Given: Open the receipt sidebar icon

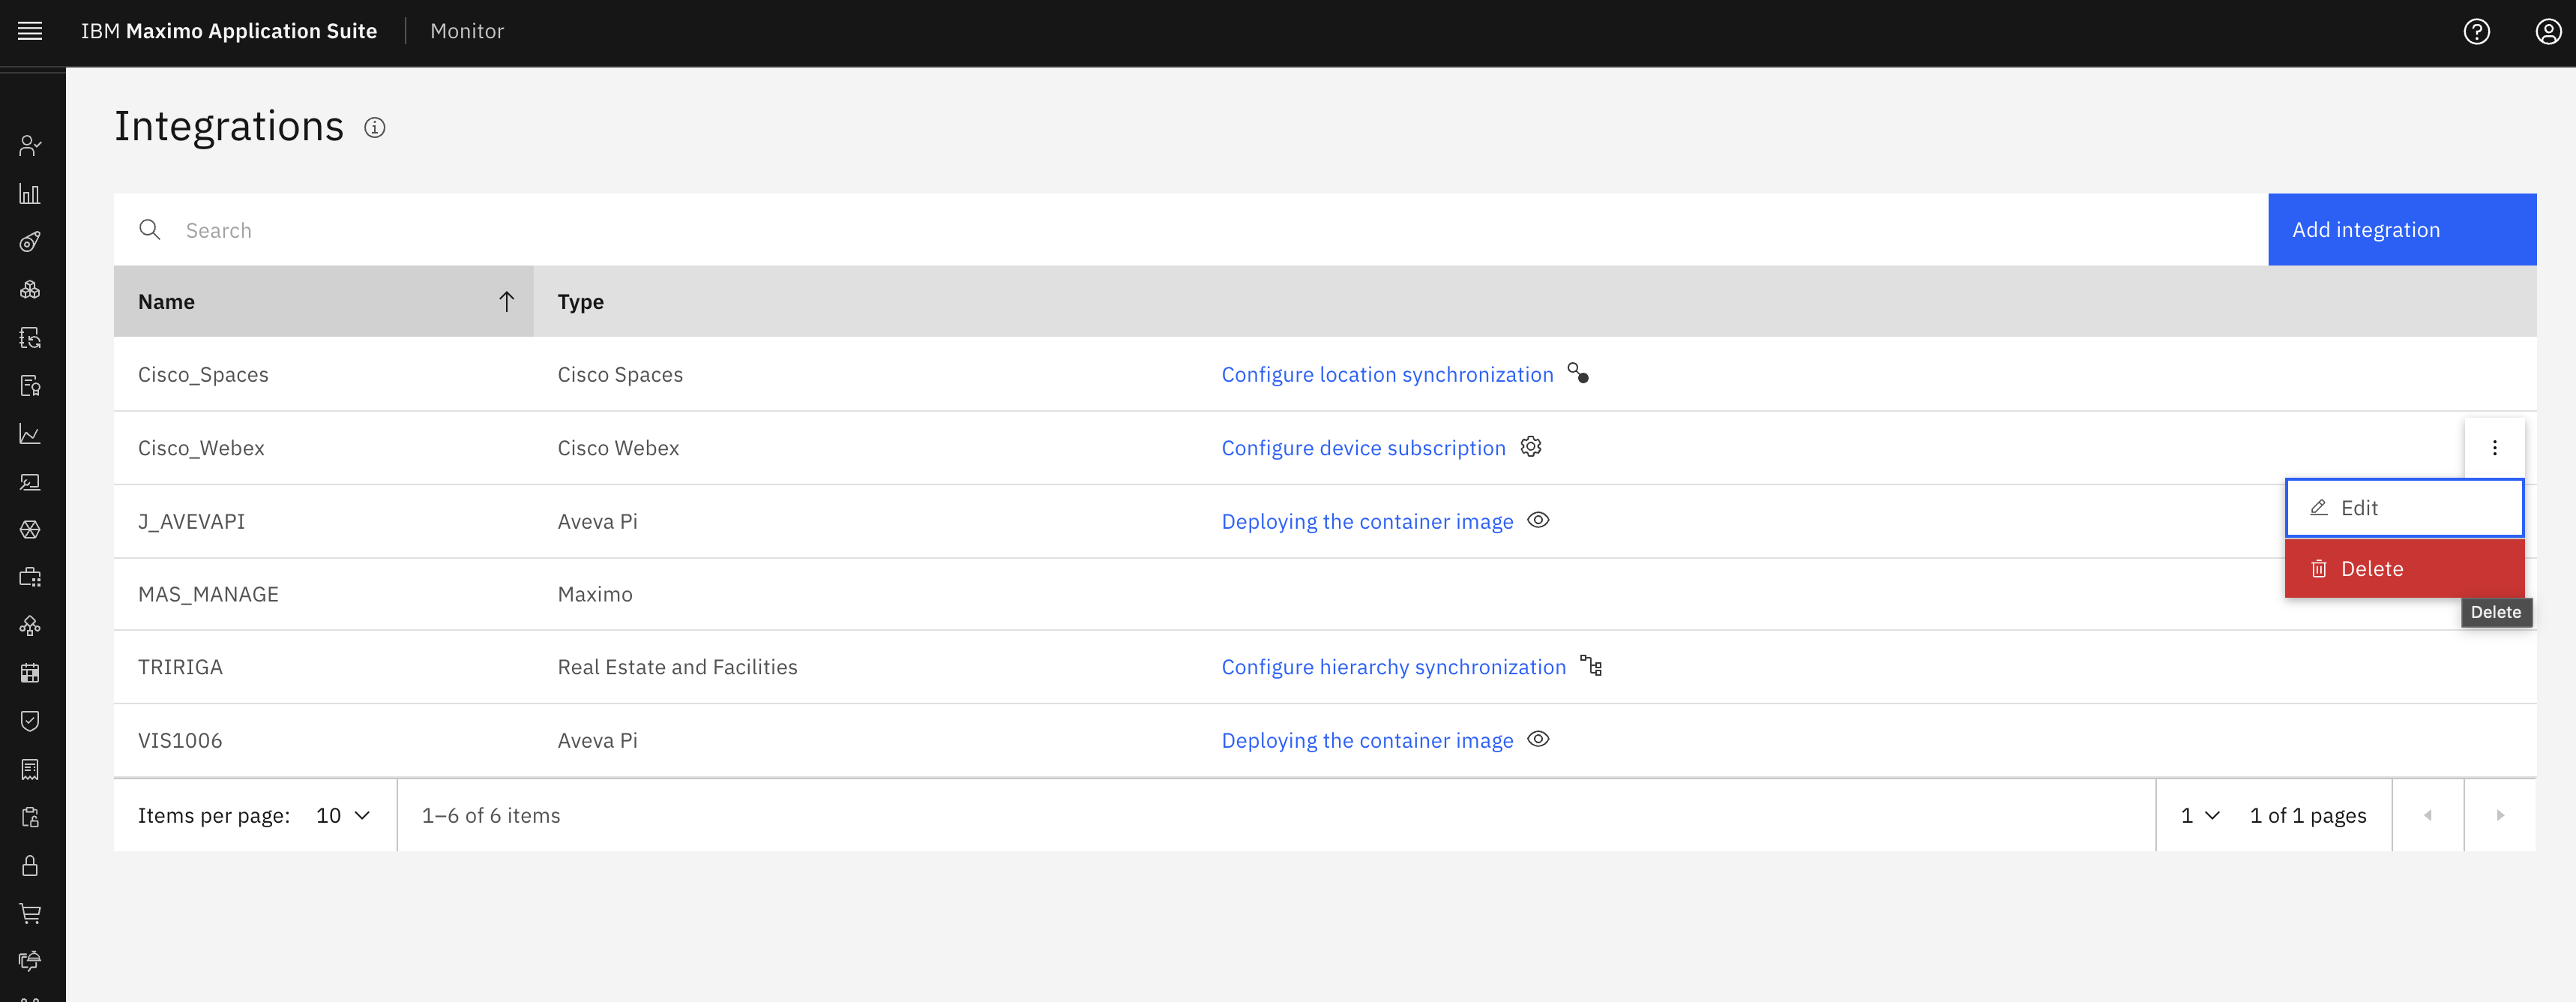Looking at the screenshot, I should click(30, 770).
